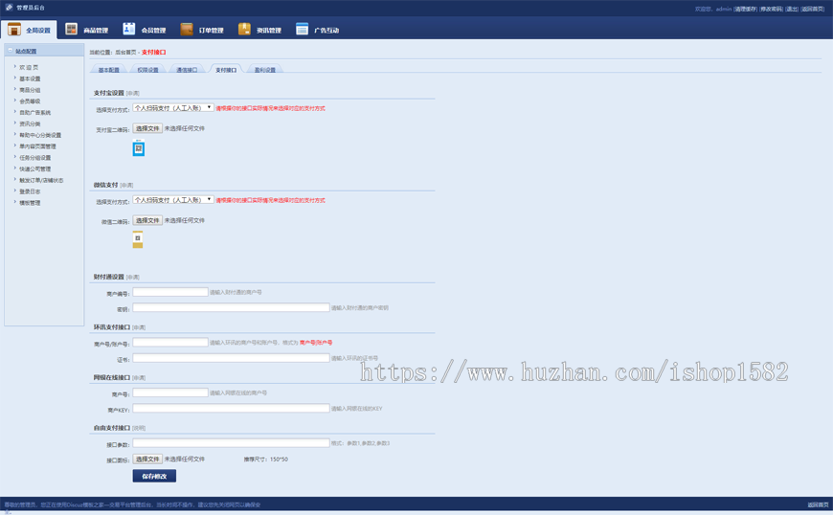Click 申请 link next to 微信支付

pos(126,186)
